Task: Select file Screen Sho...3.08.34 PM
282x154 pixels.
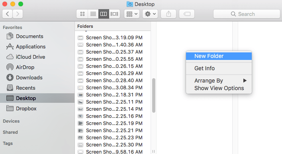Action: point(113,87)
